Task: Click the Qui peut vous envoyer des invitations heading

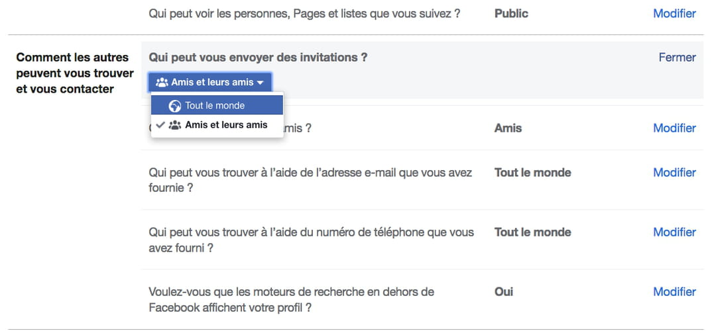Action: 258,58
